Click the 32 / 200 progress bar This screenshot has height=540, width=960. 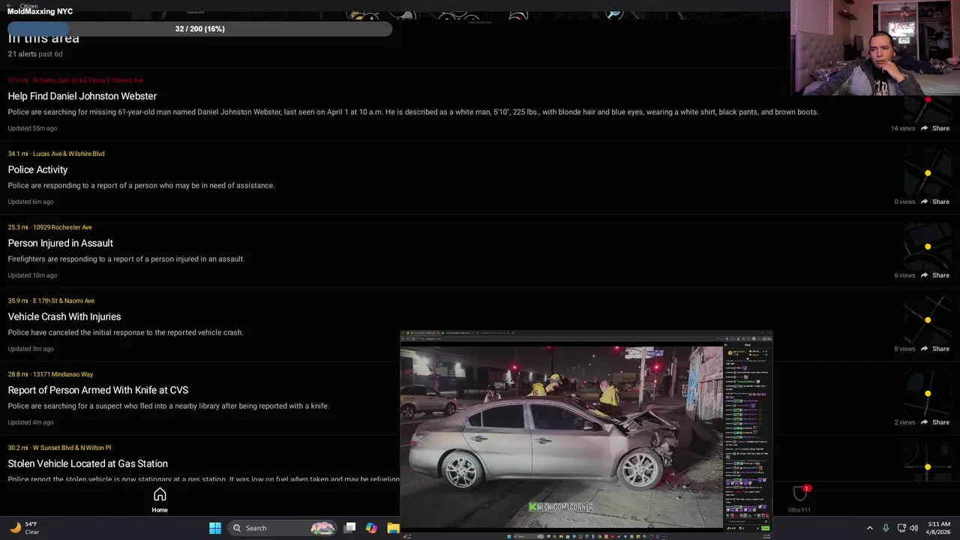(x=199, y=28)
